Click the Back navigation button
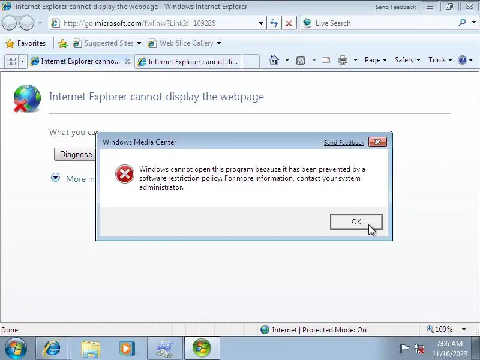480x360 pixels. (x=9, y=23)
